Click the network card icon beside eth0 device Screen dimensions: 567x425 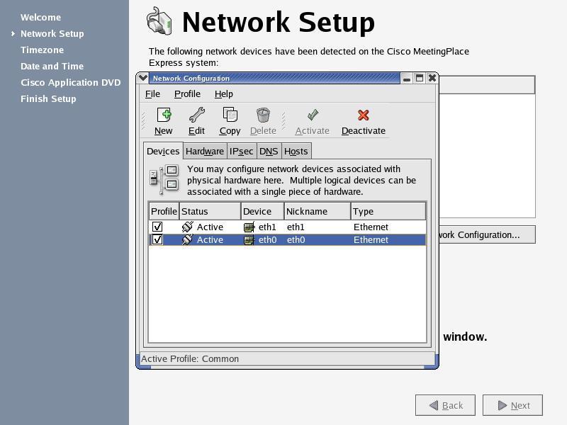pyautogui.click(x=249, y=240)
